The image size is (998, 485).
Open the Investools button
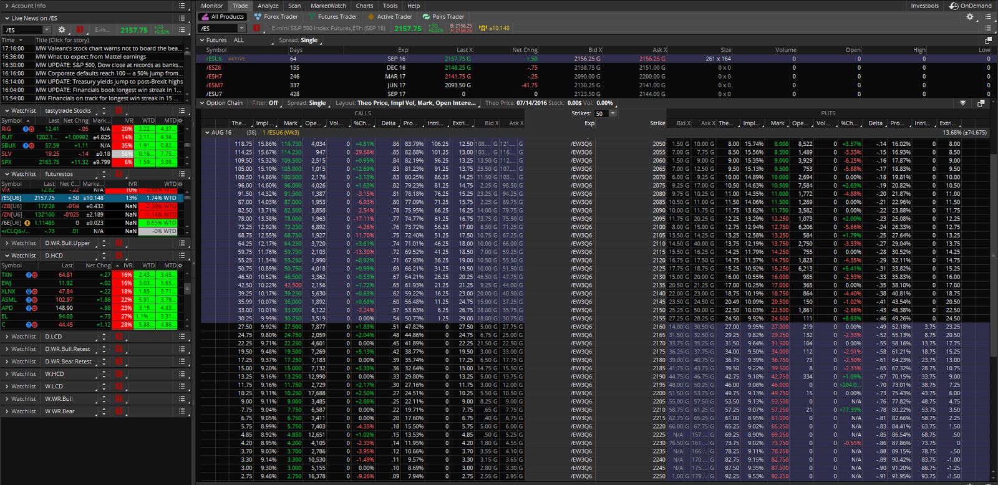click(924, 6)
